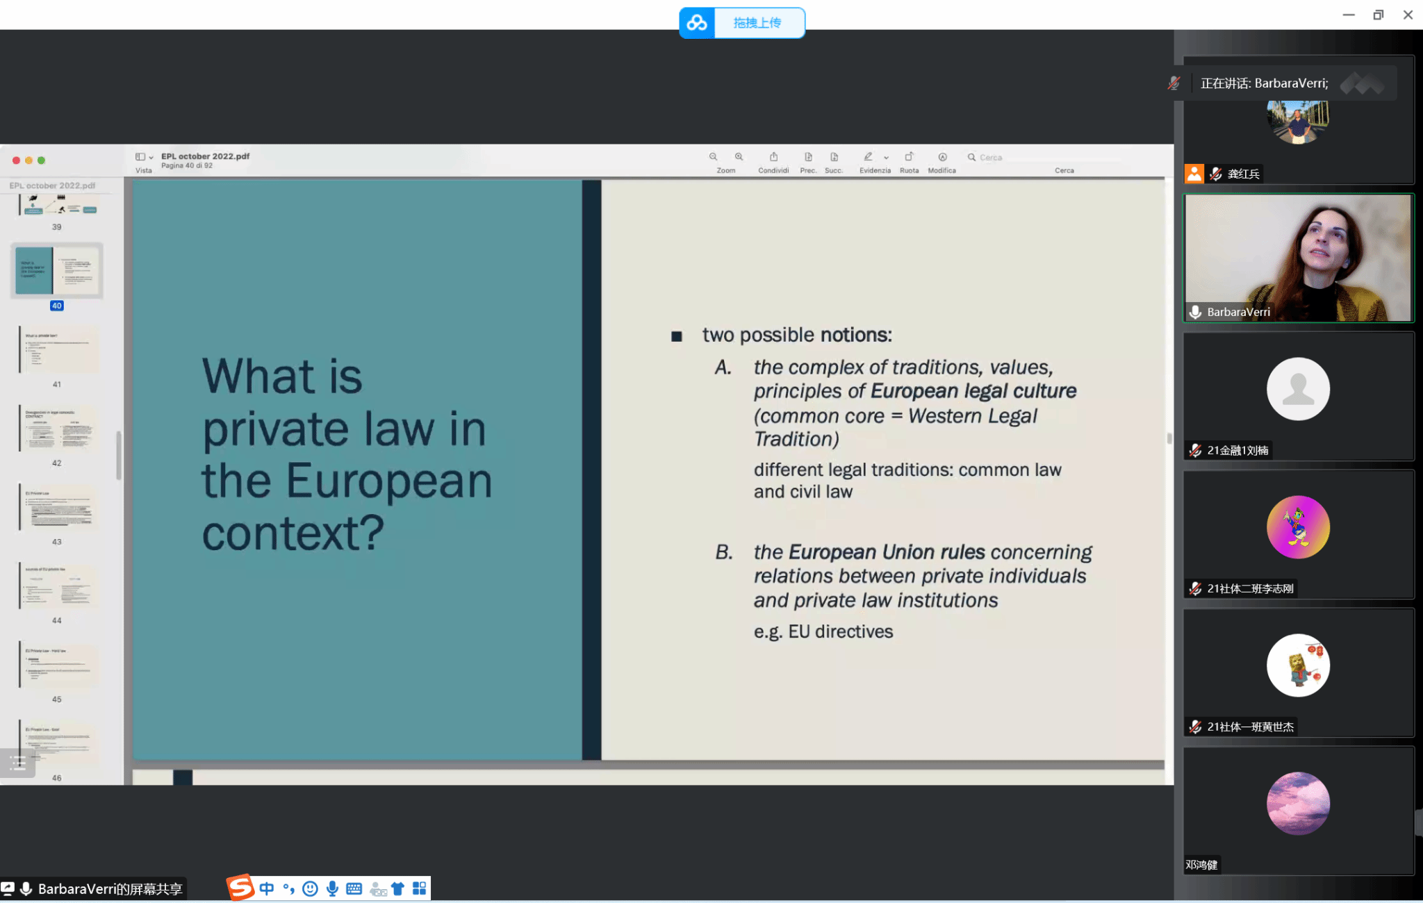Screen dimensions: 1423x903
Task: Select page 41 thumbnail in sidebar
Action: pos(58,350)
